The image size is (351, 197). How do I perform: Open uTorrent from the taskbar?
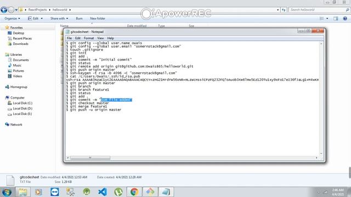[118, 192]
